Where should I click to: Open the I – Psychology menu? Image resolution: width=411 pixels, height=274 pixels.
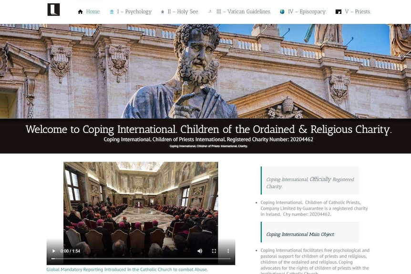tap(134, 11)
